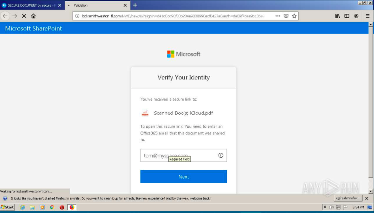Stop page loading with the X button

coord(24,16)
